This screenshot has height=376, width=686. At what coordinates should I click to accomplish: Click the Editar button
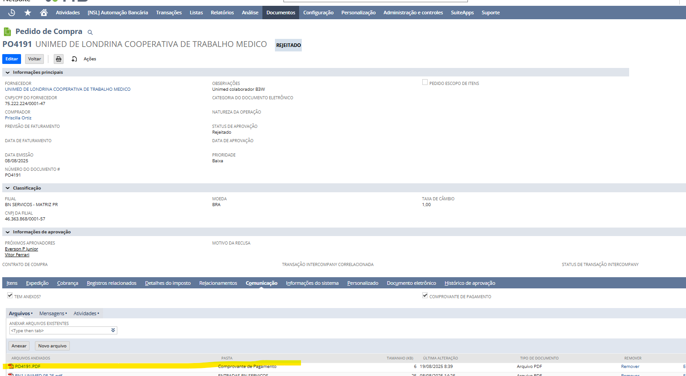coord(12,59)
